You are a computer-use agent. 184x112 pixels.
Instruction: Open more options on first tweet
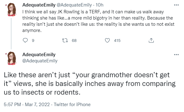tap(176, 5)
